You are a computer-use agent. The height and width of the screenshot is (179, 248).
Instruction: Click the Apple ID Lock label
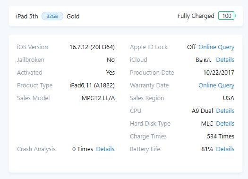(x=149, y=47)
